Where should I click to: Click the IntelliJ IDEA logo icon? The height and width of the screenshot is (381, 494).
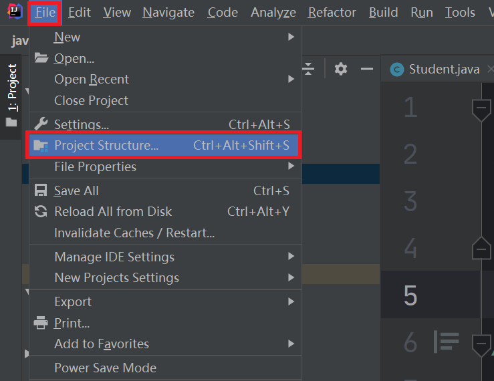click(13, 12)
